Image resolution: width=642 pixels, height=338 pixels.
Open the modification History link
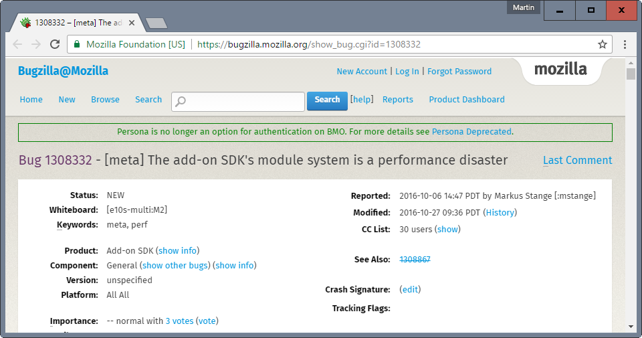500,213
